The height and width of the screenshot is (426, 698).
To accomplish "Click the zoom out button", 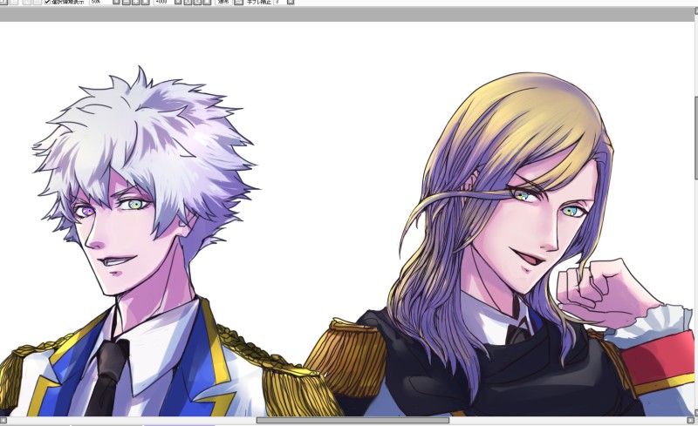I will coord(126,2).
